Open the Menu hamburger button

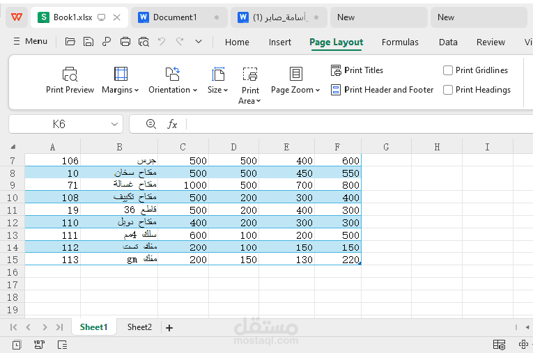(x=30, y=41)
